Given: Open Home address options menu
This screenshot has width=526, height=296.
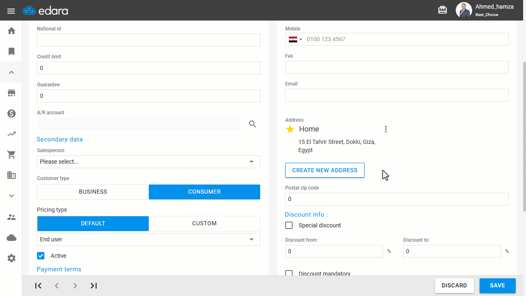Looking at the screenshot, I should pyautogui.click(x=385, y=129).
